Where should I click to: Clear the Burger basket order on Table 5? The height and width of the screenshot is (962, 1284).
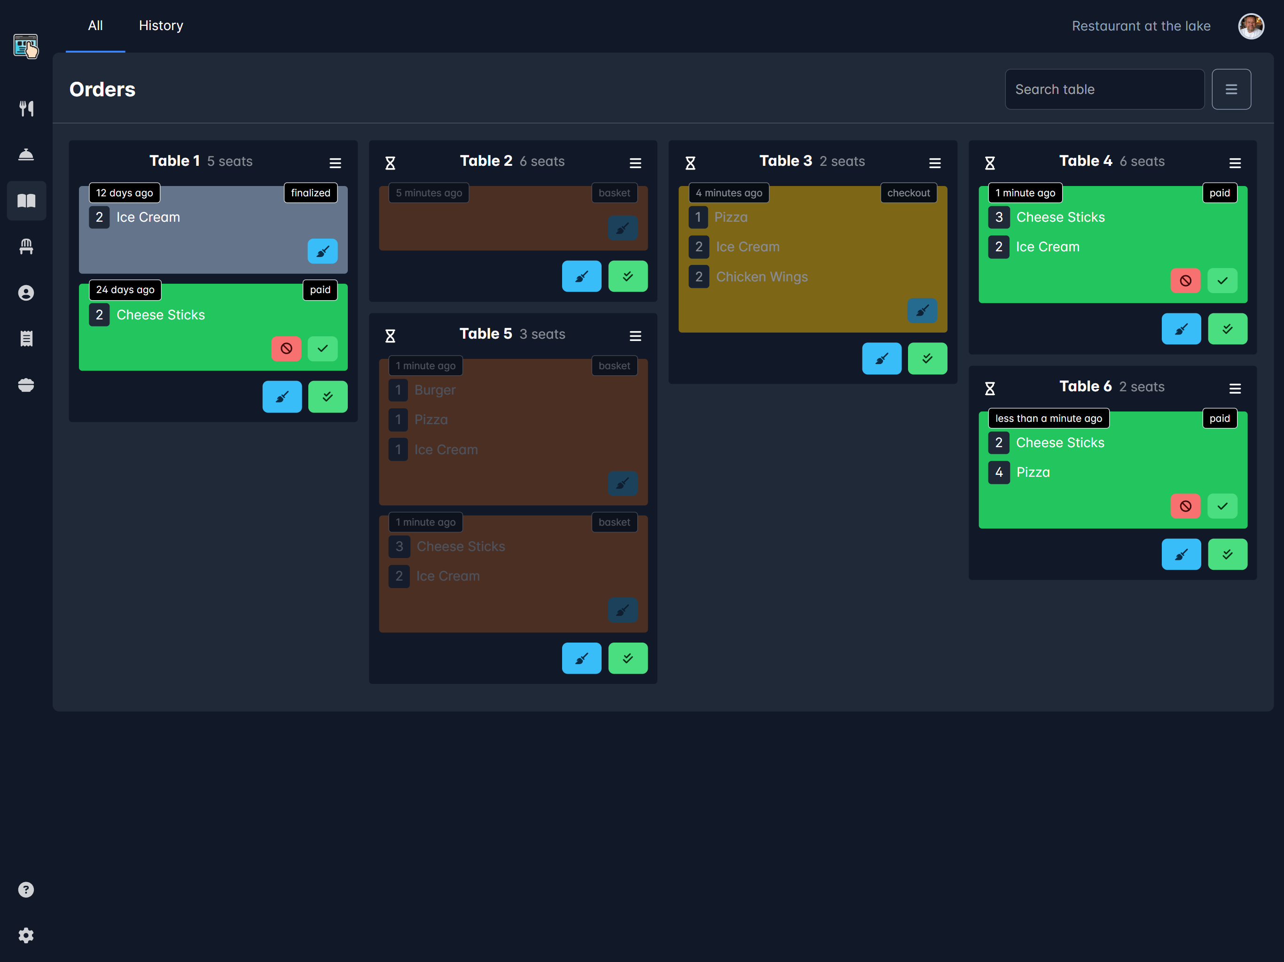[x=622, y=483]
